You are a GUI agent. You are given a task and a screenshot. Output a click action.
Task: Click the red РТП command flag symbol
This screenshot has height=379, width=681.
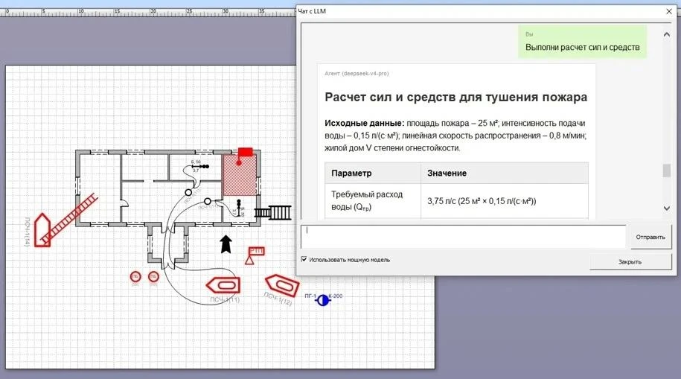255,255
